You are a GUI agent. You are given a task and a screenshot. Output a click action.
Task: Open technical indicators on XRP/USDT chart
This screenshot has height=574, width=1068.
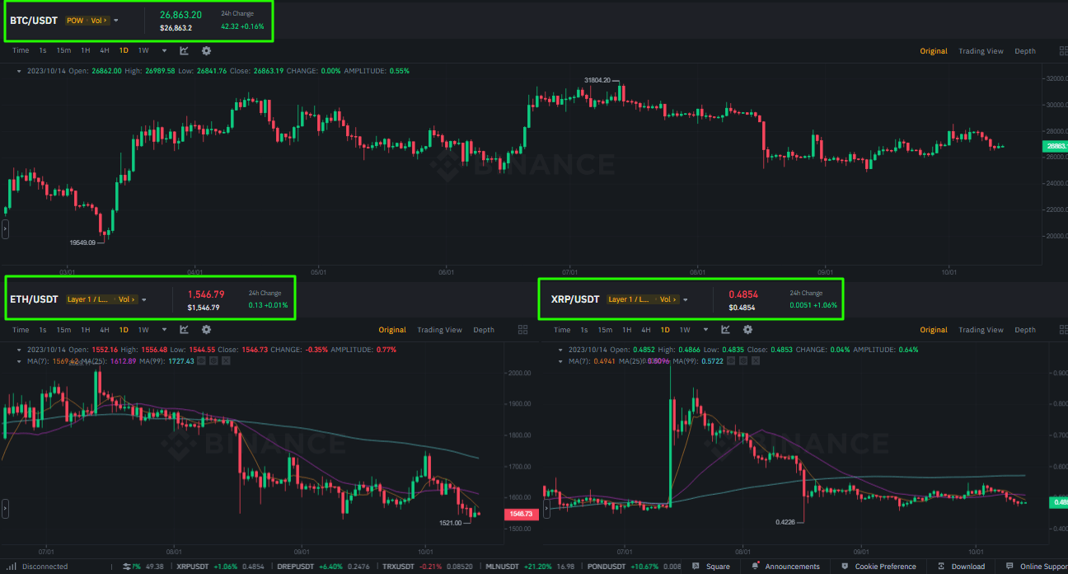click(725, 329)
